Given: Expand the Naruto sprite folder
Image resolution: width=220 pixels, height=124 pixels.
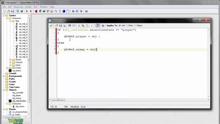Looking at the screenshot, I should pyautogui.click(x=10, y=60).
